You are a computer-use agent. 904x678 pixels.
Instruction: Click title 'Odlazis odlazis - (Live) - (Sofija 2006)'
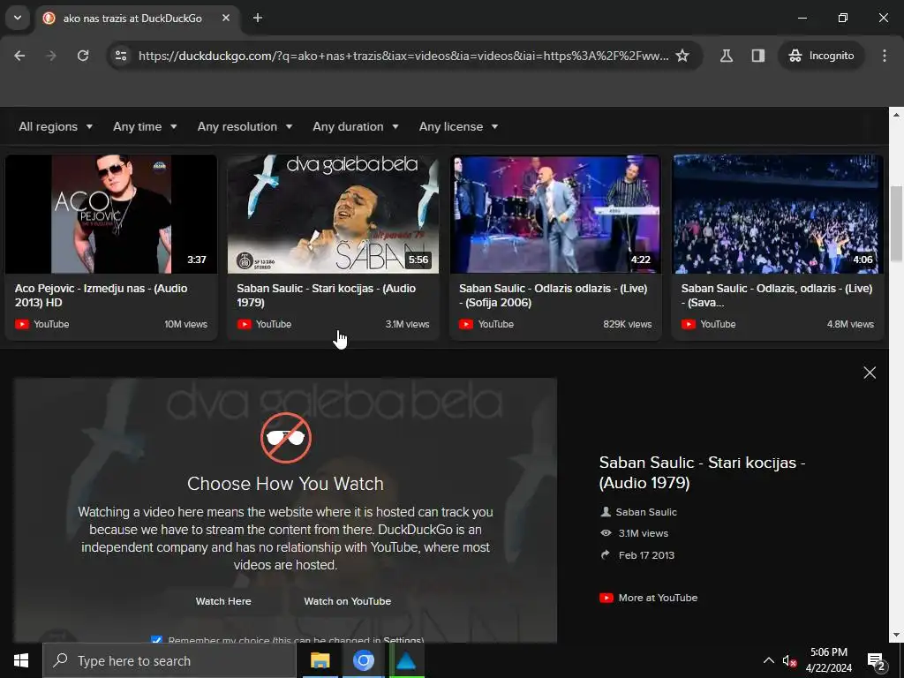(553, 295)
